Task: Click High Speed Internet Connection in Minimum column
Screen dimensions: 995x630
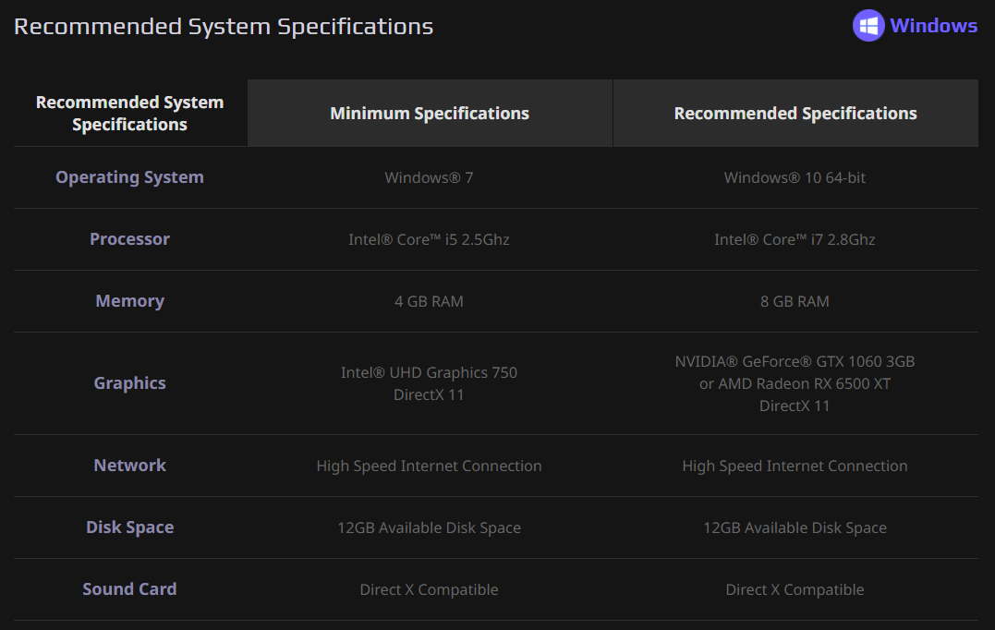Action: (x=429, y=466)
